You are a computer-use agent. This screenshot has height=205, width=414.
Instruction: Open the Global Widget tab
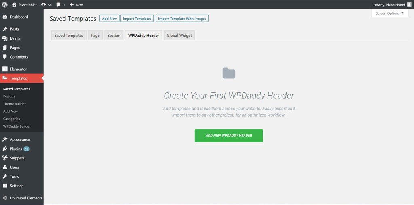[179, 35]
